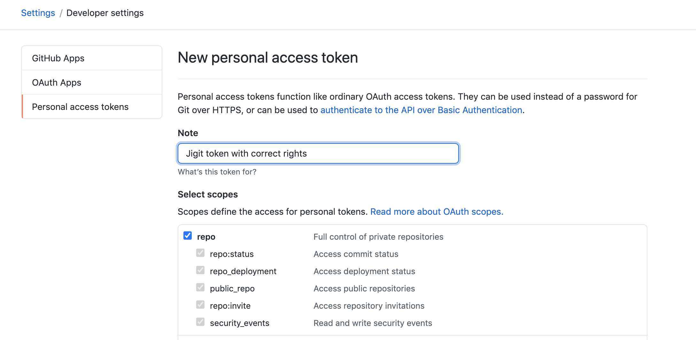Viewport: 696px width, 340px height.
Task: Click the repo_deployment checkbox
Action: pos(200,270)
